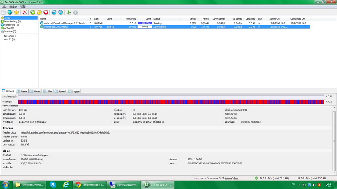Click the status icon of The Heroes Of Olympus
Screen dimensions: 337x189
coord(42,27)
